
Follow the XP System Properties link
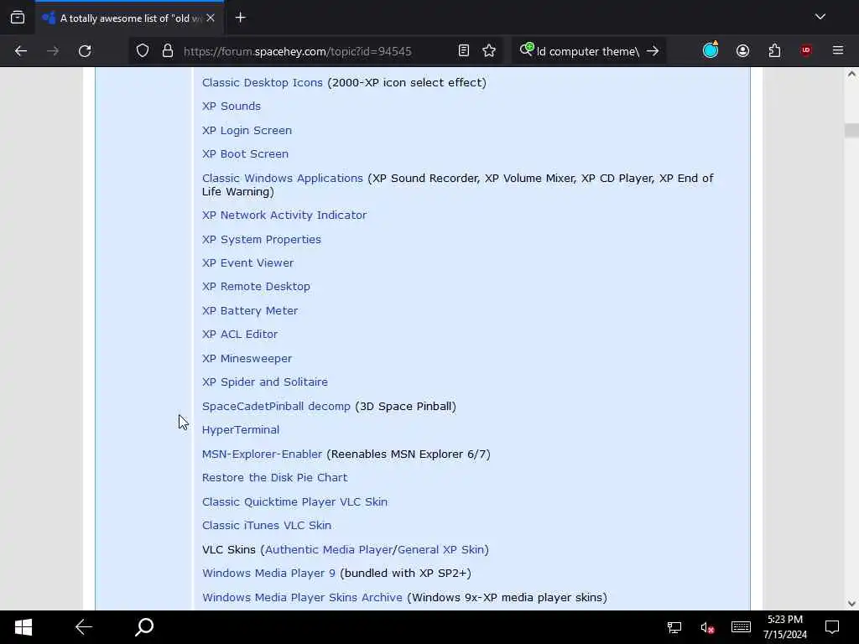pyautogui.click(x=262, y=239)
